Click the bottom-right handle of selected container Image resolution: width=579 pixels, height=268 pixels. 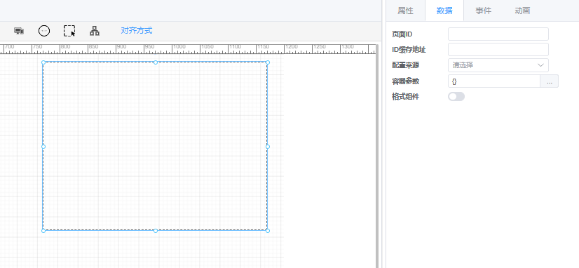268,231
